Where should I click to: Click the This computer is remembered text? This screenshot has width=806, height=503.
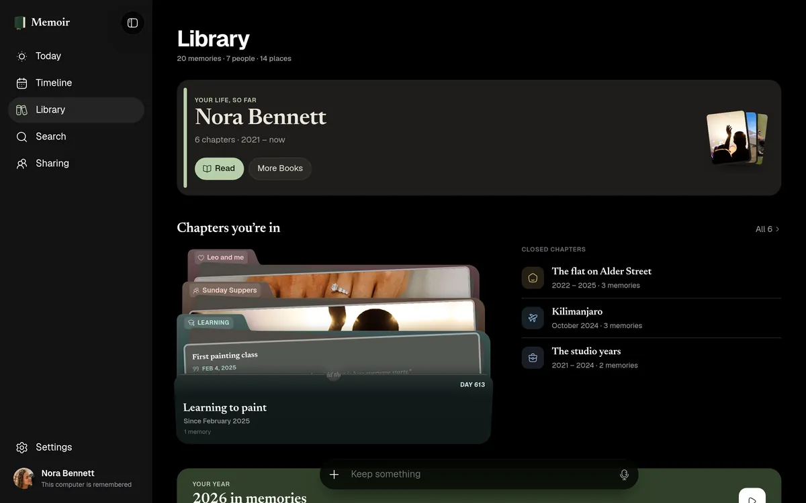[x=87, y=485]
